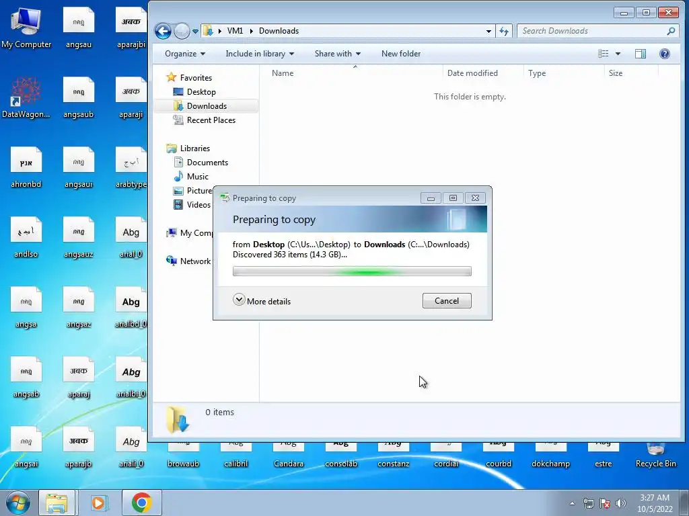The image size is (689, 516).
Task: Click the Downloads breadcrumb in address bar
Action: [x=279, y=31]
